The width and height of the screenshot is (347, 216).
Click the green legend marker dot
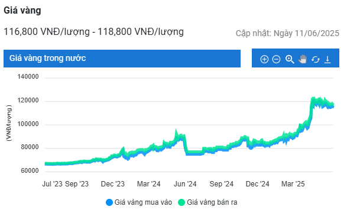pos(181,202)
